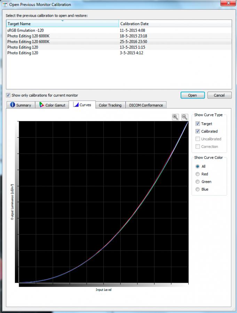Click the date 11-5-2015 4:08

tap(132, 30)
